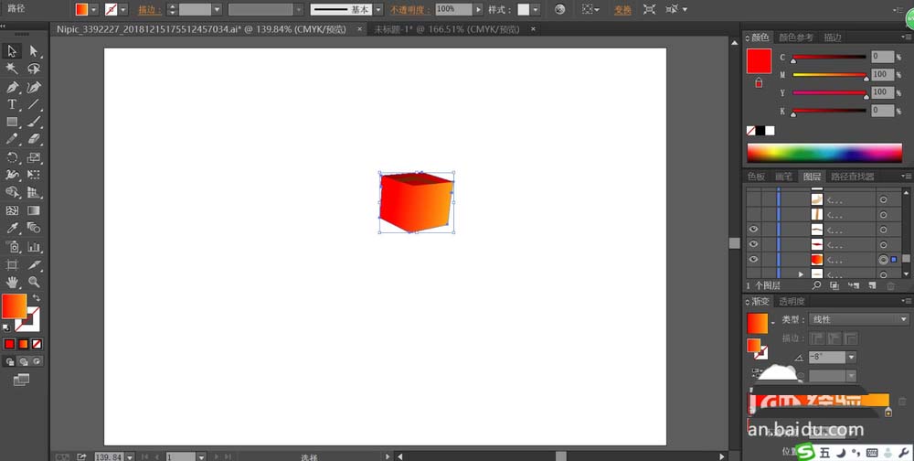Set fill mode to None button
Viewport: 914px width, 461px height.
click(x=37, y=344)
